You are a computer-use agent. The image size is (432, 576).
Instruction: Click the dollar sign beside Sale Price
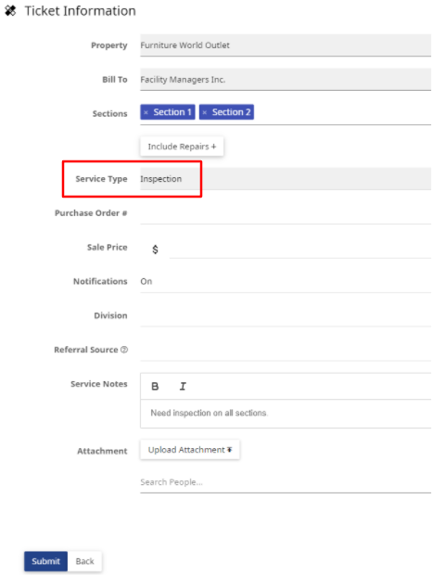[x=155, y=250]
